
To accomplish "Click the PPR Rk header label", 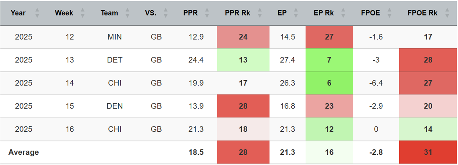I will click(x=238, y=13).
